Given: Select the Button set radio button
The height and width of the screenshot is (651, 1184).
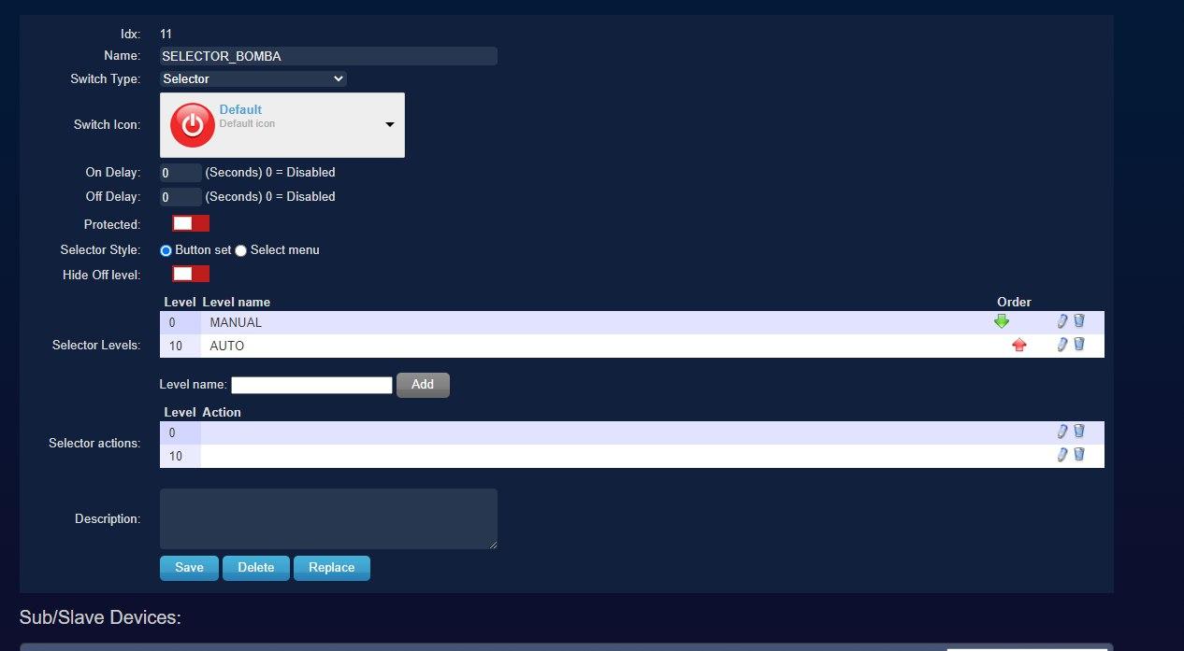Looking at the screenshot, I should (166, 249).
